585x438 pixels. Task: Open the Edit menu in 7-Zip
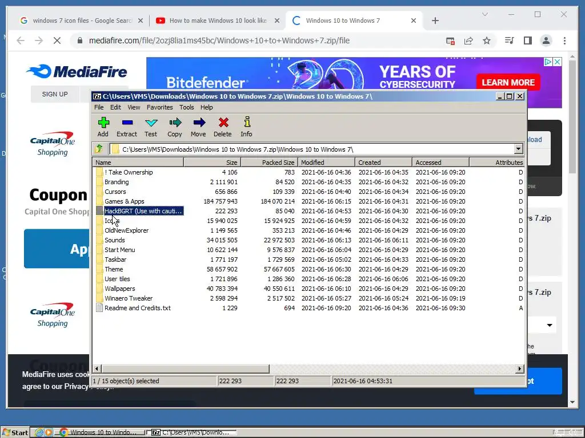pyautogui.click(x=115, y=107)
